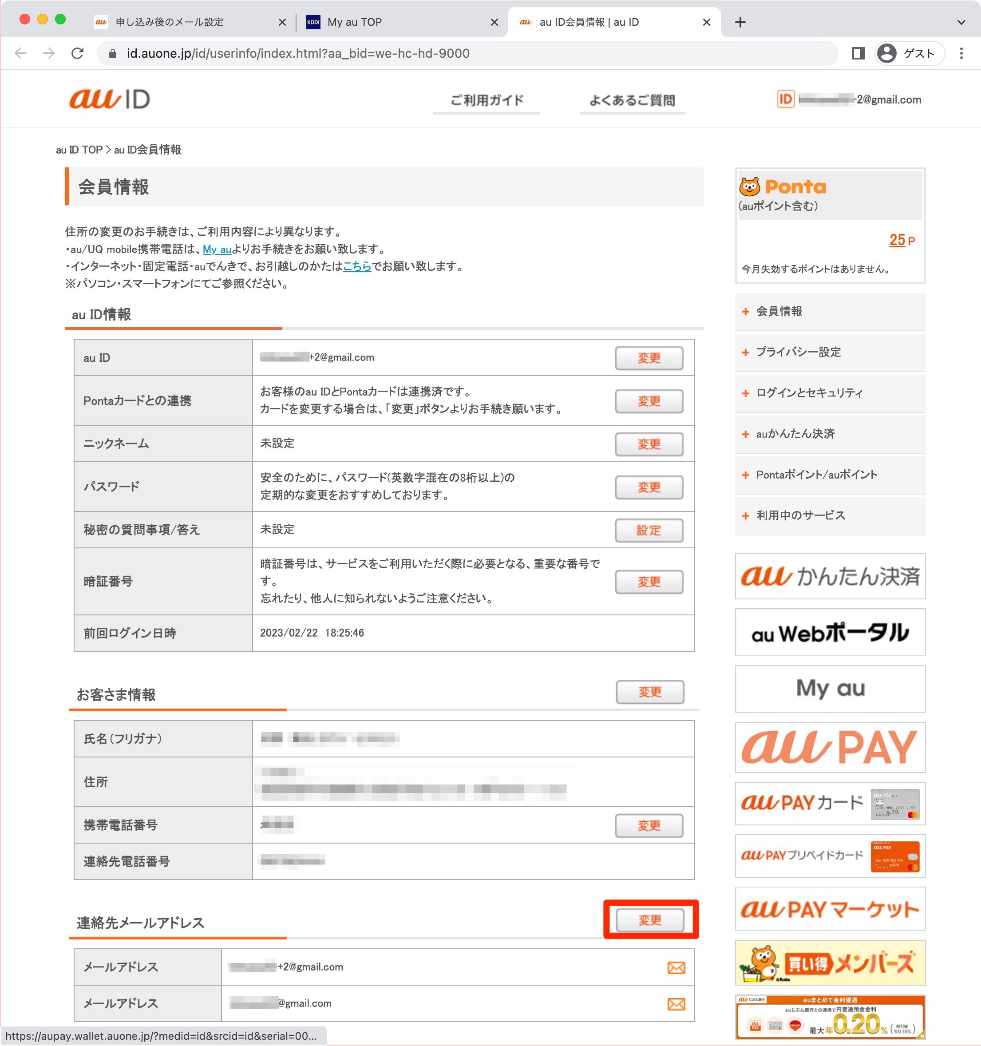The height and width of the screenshot is (1046, 981).
Task: Open the au かんたん決済 banner
Action: point(830,576)
